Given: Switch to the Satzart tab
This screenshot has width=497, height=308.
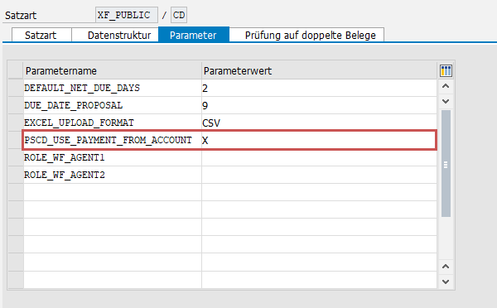Looking at the screenshot, I should coord(41,35).
